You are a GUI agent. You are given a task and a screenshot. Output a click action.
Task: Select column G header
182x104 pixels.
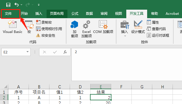pyautogui.click(x=142, y=87)
